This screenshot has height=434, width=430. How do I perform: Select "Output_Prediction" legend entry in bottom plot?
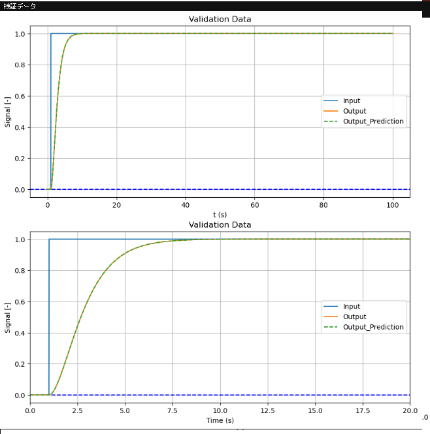coord(373,327)
